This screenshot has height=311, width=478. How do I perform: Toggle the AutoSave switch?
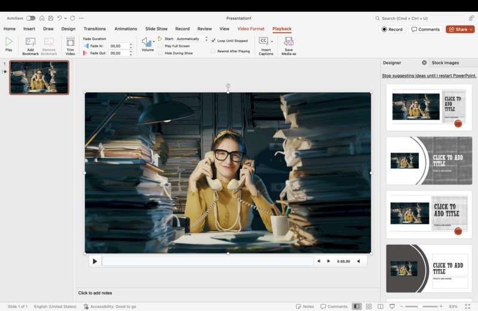click(x=30, y=19)
